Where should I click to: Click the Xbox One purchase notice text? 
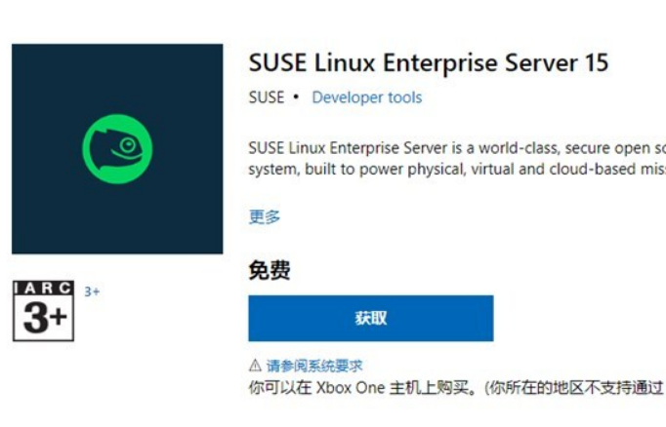coord(457,388)
